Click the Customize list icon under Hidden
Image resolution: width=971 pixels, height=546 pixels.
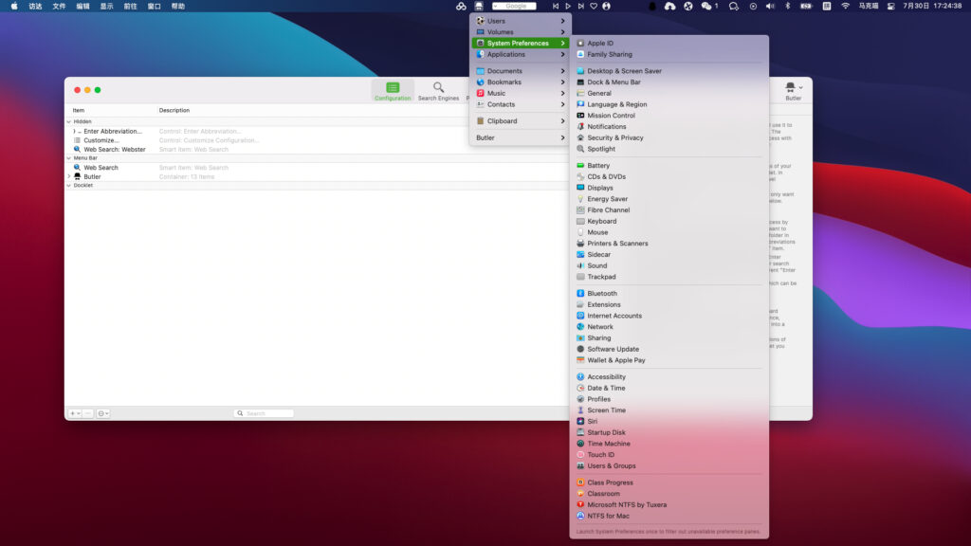click(80, 140)
